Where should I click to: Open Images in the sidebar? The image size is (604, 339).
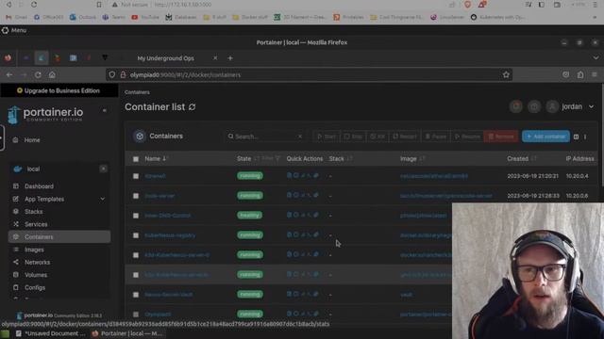(34, 250)
